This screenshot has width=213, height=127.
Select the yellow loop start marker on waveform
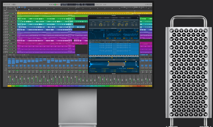click(x=108, y=62)
